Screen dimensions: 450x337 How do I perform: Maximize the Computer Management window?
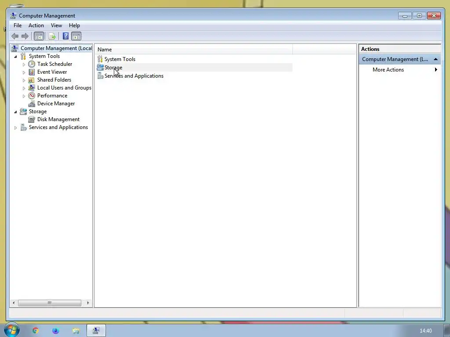tap(419, 15)
